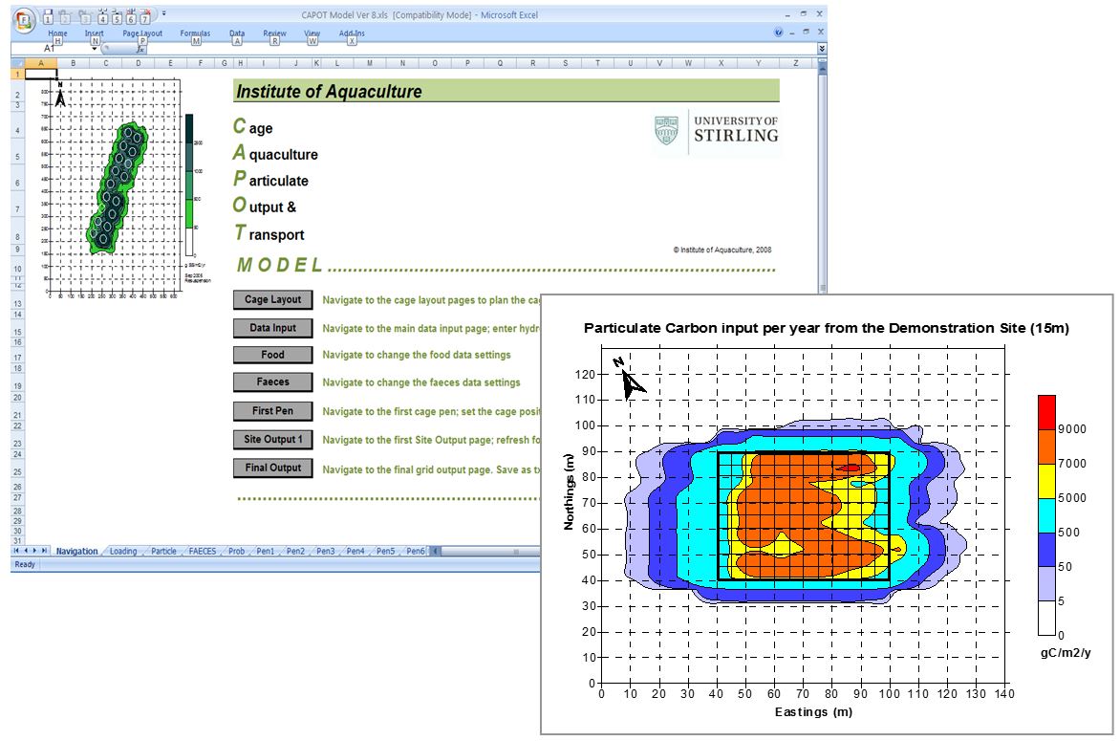
Task: Click the University of Stirling logo
Action: point(717,132)
